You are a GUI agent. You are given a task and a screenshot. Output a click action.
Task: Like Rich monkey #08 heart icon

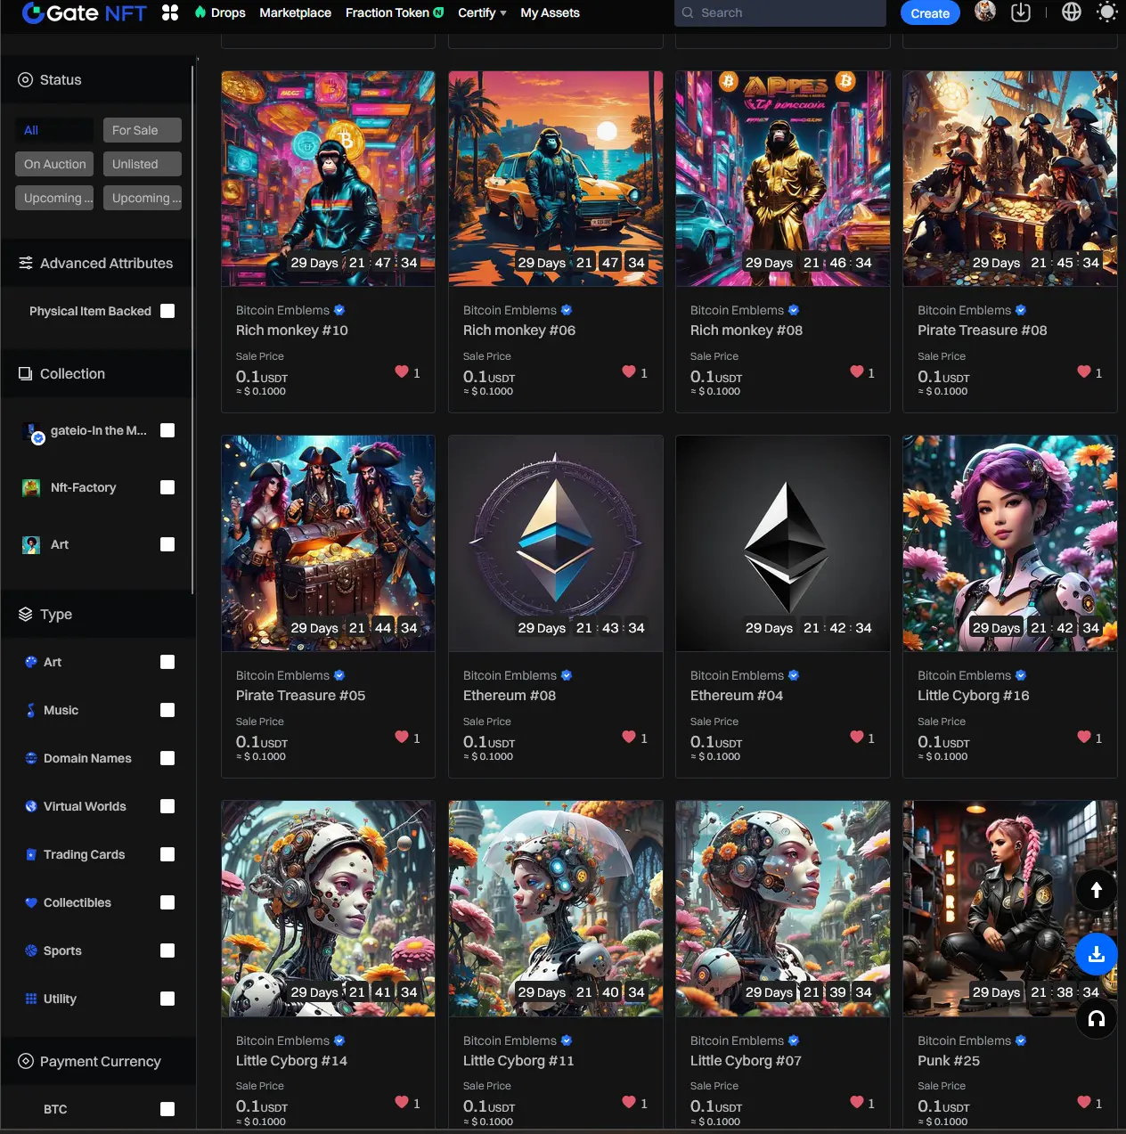tap(857, 372)
